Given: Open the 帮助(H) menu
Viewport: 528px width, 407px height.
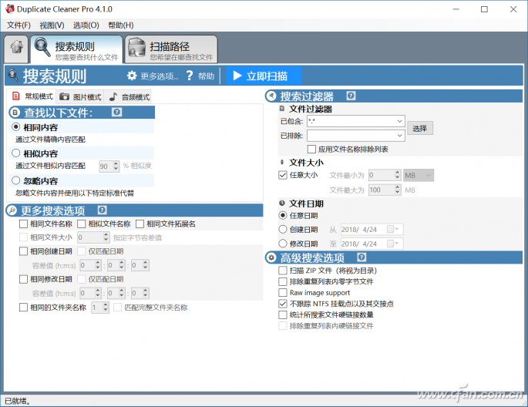Looking at the screenshot, I should (x=120, y=25).
